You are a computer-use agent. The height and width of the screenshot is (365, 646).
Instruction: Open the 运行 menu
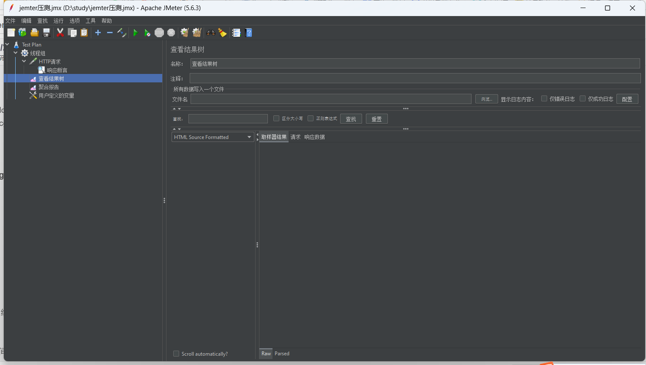pyautogui.click(x=58, y=21)
